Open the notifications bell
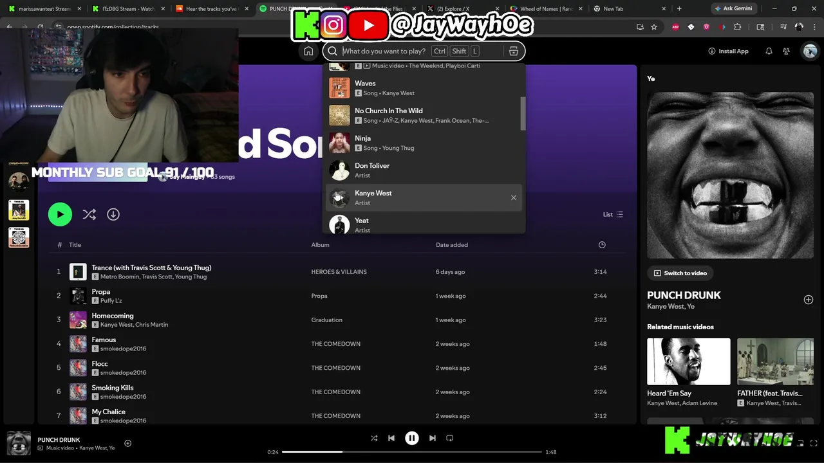This screenshot has width=824, height=463. [x=769, y=51]
